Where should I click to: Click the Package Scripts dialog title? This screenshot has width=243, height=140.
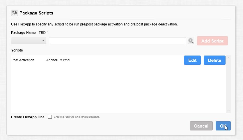click(36, 13)
